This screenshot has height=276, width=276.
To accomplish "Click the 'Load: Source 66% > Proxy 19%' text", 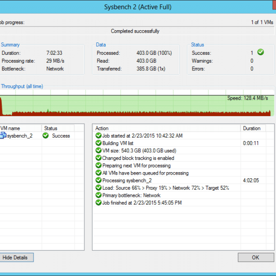I will [x=166, y=188].
